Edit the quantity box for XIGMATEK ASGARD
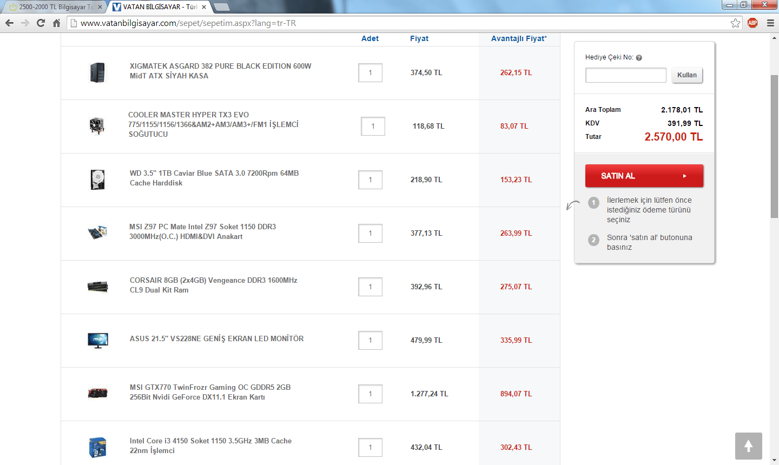This screenshot has width=779, height=465. (x=371, y=72)
